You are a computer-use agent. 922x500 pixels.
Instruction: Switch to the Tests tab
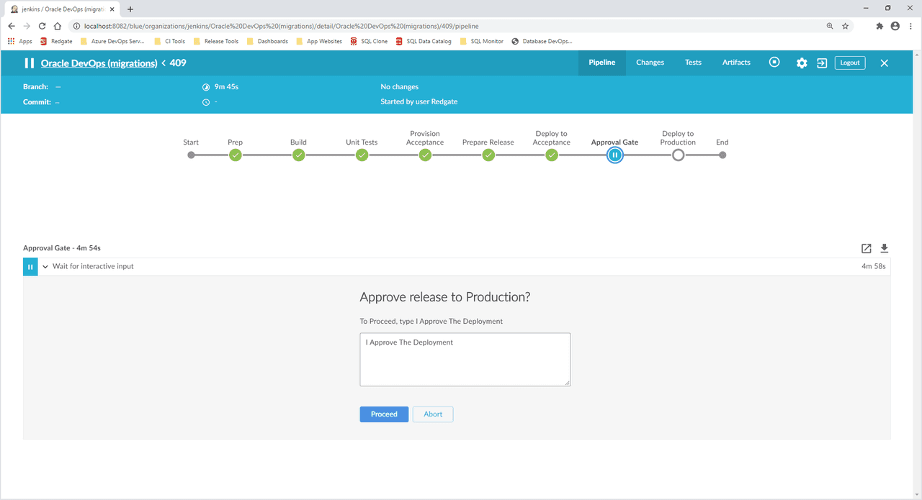pyautogui.click(x=693, y=63)
